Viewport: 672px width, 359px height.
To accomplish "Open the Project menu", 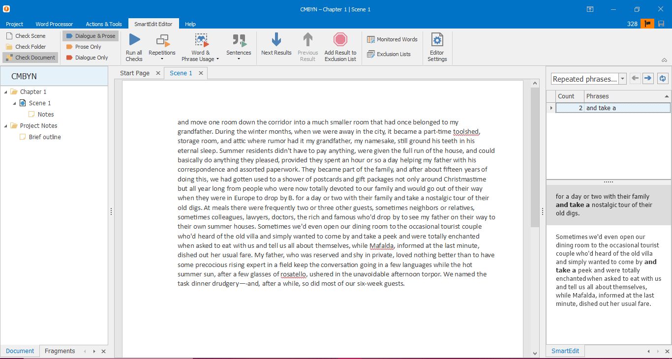I will pyautogui.click(x=14, y=24).
